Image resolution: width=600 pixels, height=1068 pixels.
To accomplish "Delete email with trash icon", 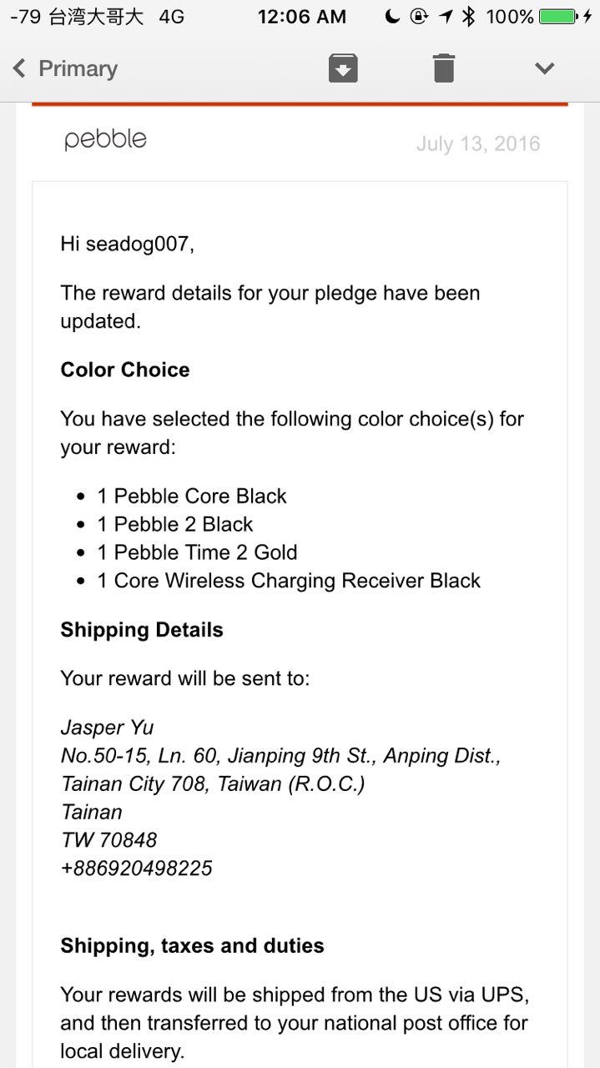I will coord(444,68).
